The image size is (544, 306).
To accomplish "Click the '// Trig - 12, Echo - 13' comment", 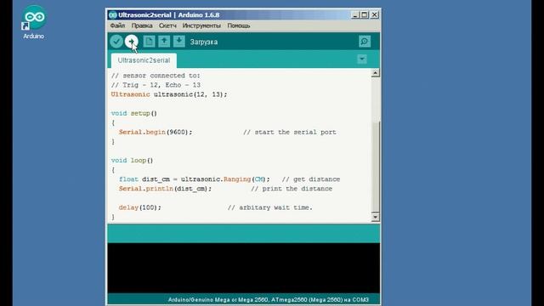I will click(x=156, y=85).
